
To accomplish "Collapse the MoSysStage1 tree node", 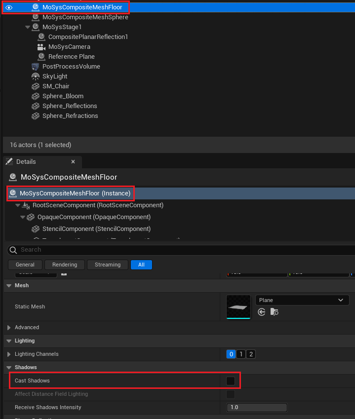I will [x=28, y=27].
